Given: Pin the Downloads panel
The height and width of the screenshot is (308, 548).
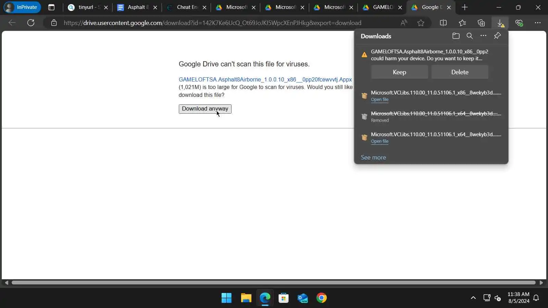Looking at the screenshot, I should point(497,36).
